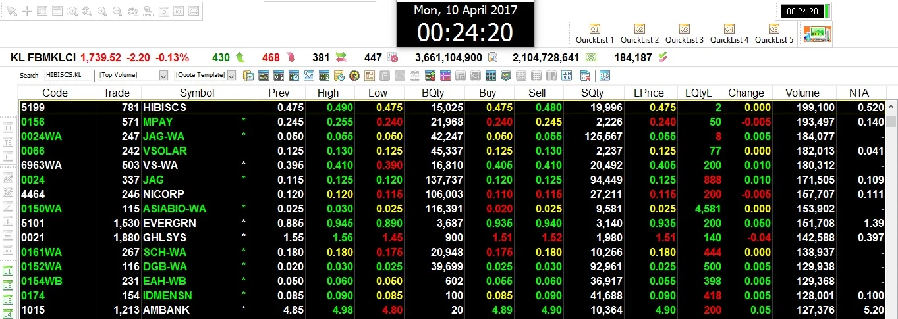The height and width of the screenshot is (319, 898).
Task: Open the Top Volume dropdown
Action: click(x=133, y=75)
